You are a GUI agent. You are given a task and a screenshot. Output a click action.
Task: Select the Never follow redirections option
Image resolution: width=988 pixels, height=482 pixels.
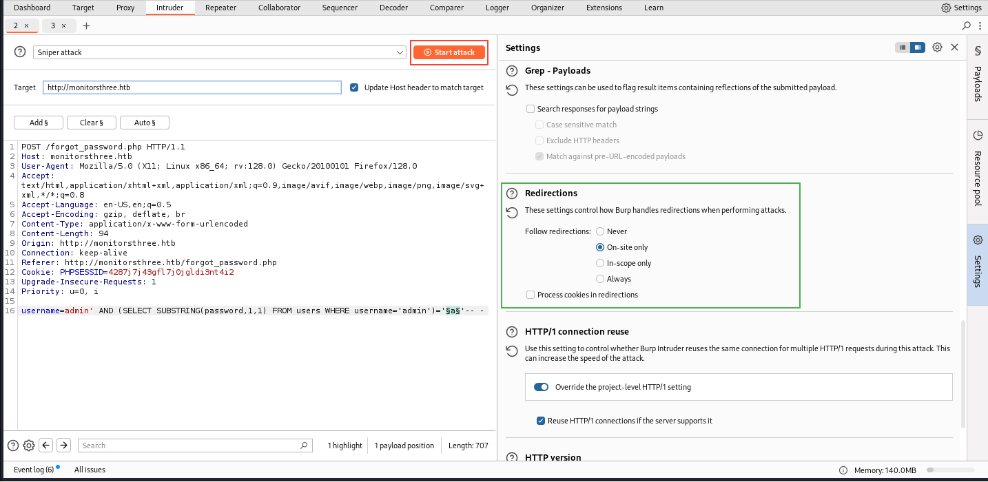coord(600,231)
